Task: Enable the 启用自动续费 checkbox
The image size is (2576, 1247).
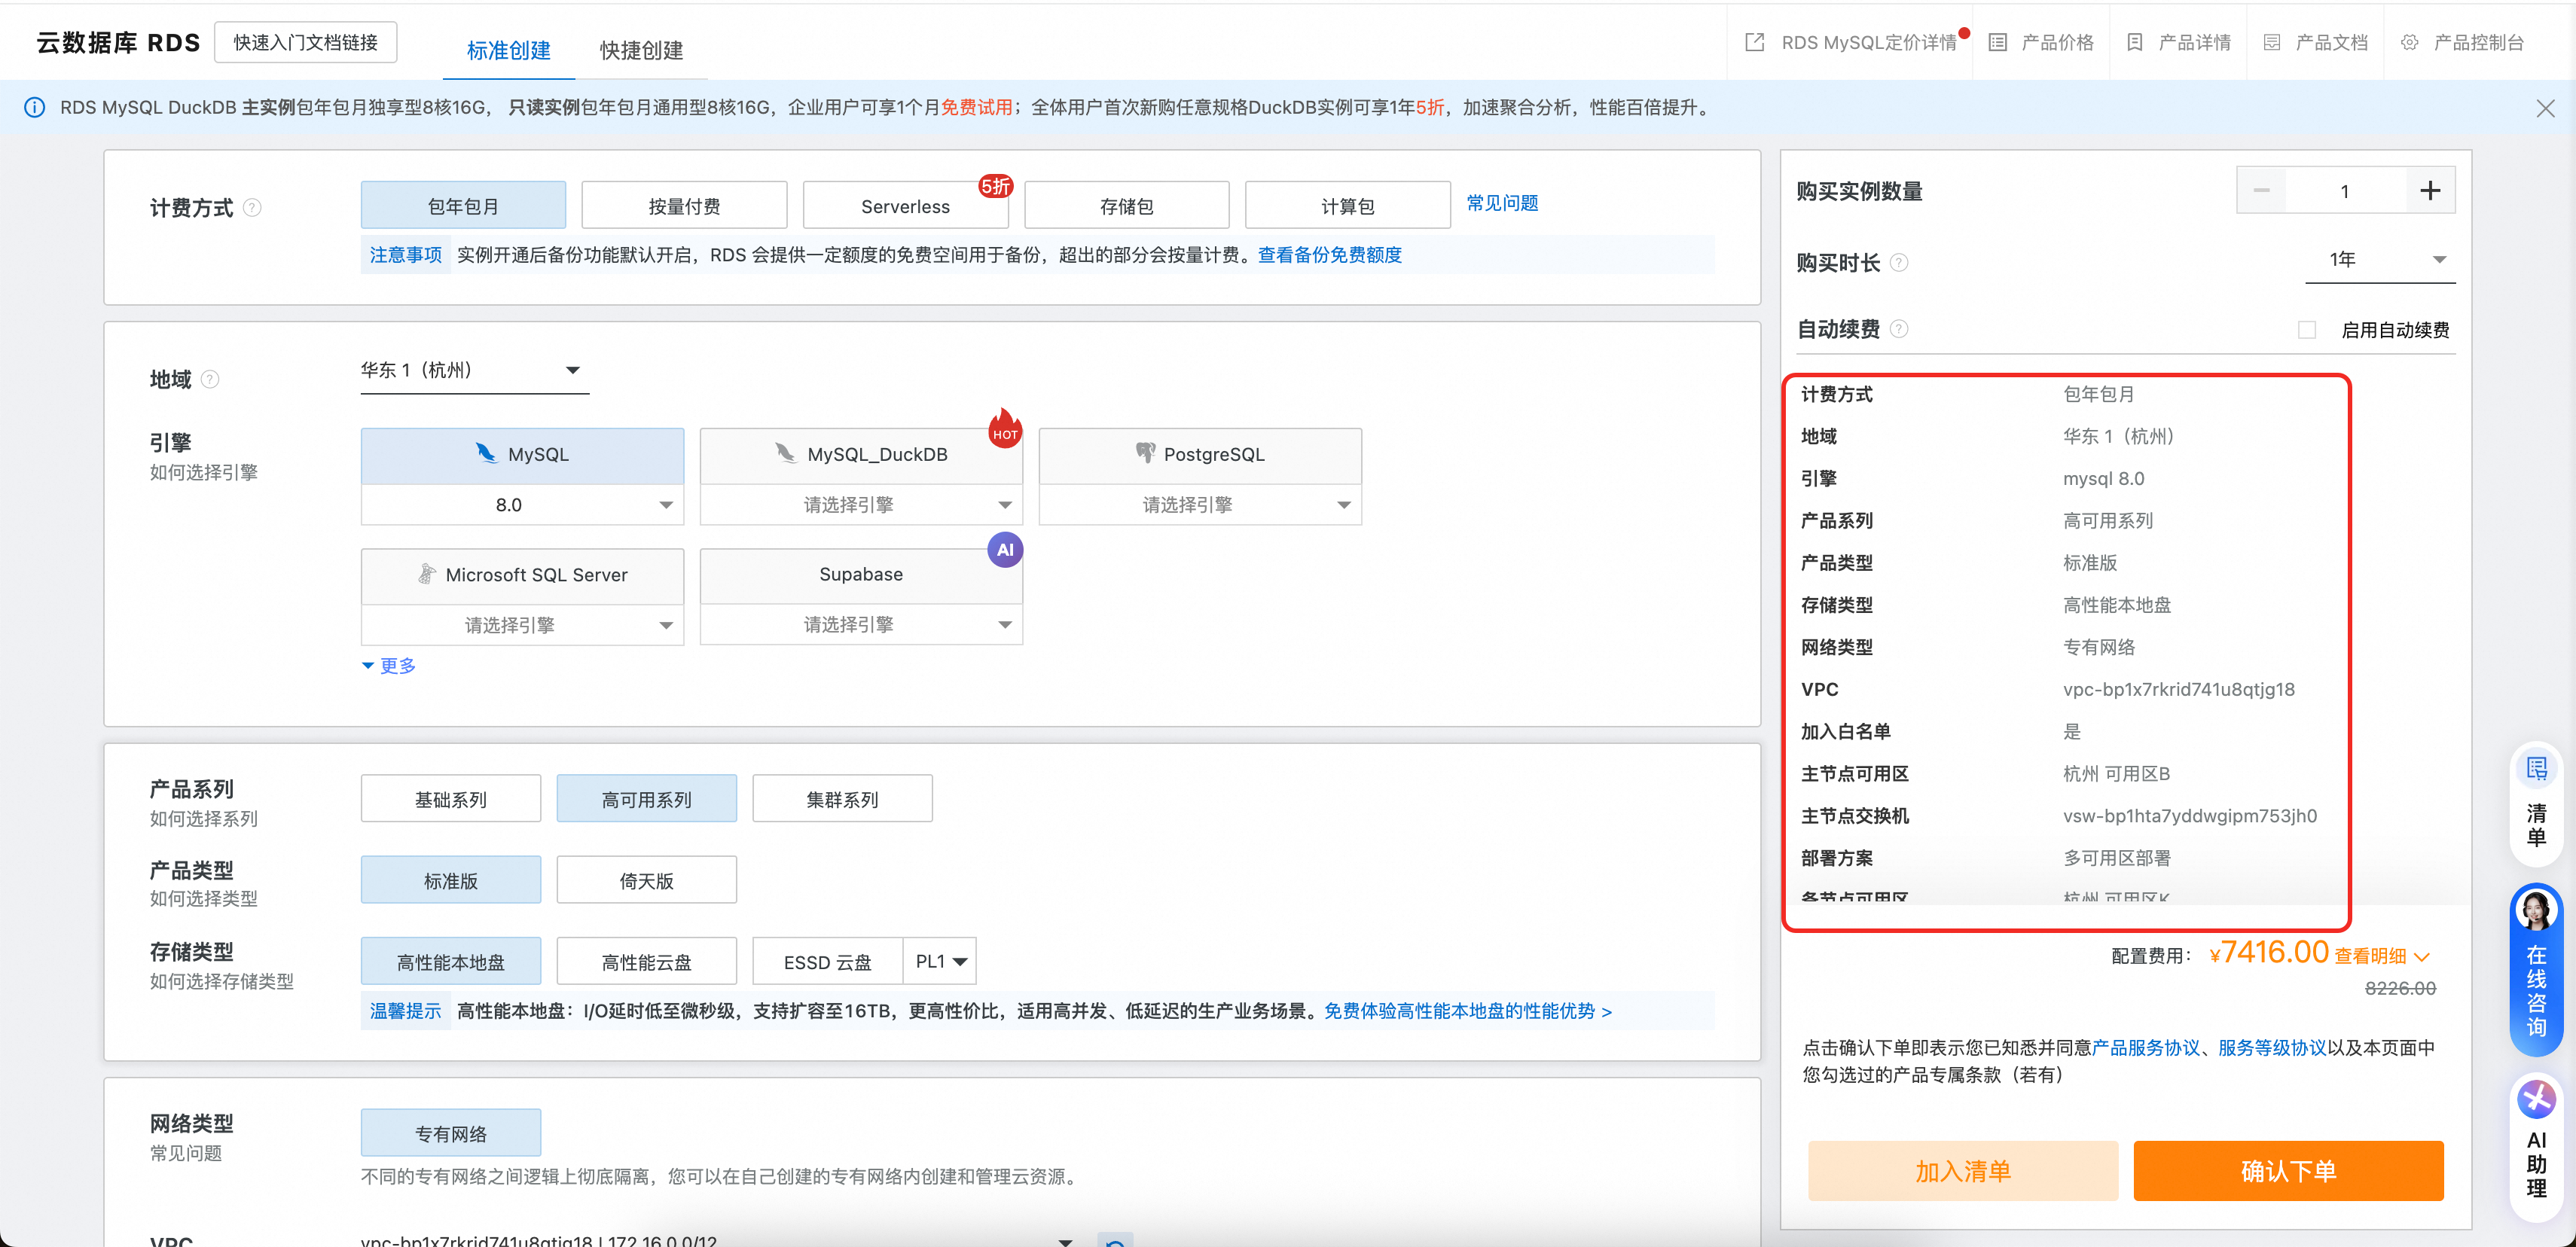Action: click(2307, 330)
